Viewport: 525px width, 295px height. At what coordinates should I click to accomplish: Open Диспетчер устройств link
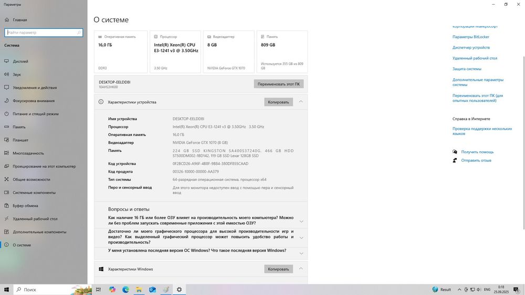click(x=471, y=48)
